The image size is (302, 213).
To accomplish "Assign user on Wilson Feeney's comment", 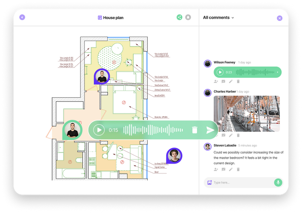I will (x=216, y=81).
